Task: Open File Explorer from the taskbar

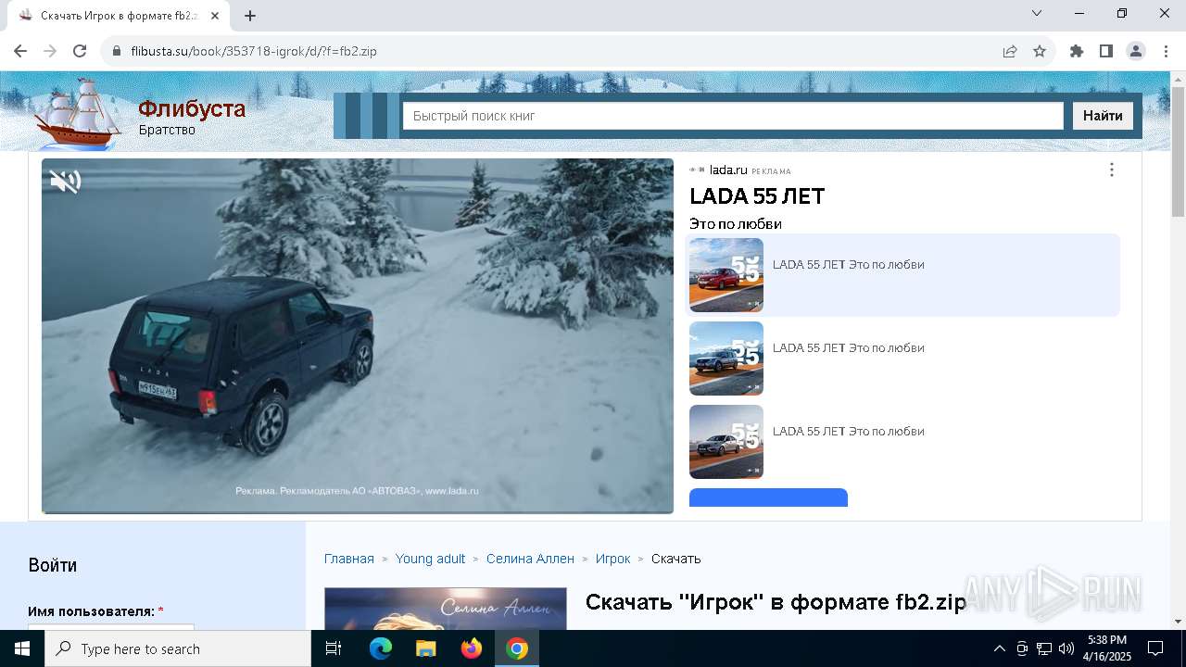Action: click(x=425, y=648)
